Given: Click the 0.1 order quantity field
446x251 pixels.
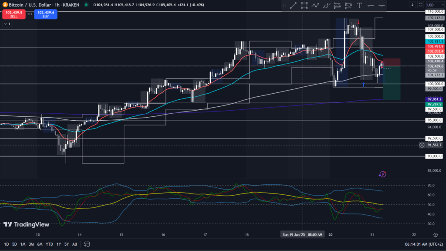Looking at the screenshot, I should click(30, 14).
